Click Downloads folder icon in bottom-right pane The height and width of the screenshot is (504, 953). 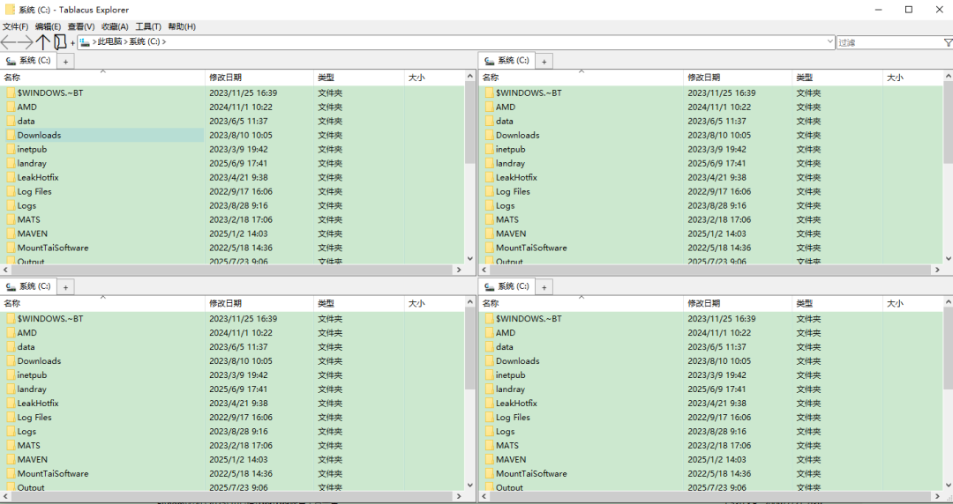pos(489,360)
